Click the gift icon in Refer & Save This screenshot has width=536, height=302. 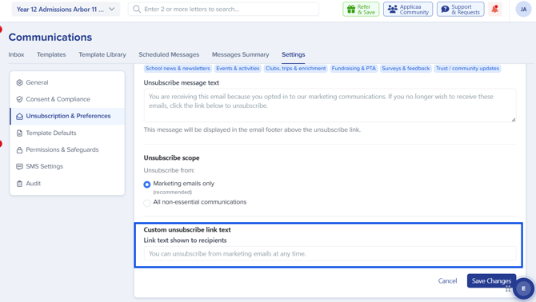click(x=351, y=10)
